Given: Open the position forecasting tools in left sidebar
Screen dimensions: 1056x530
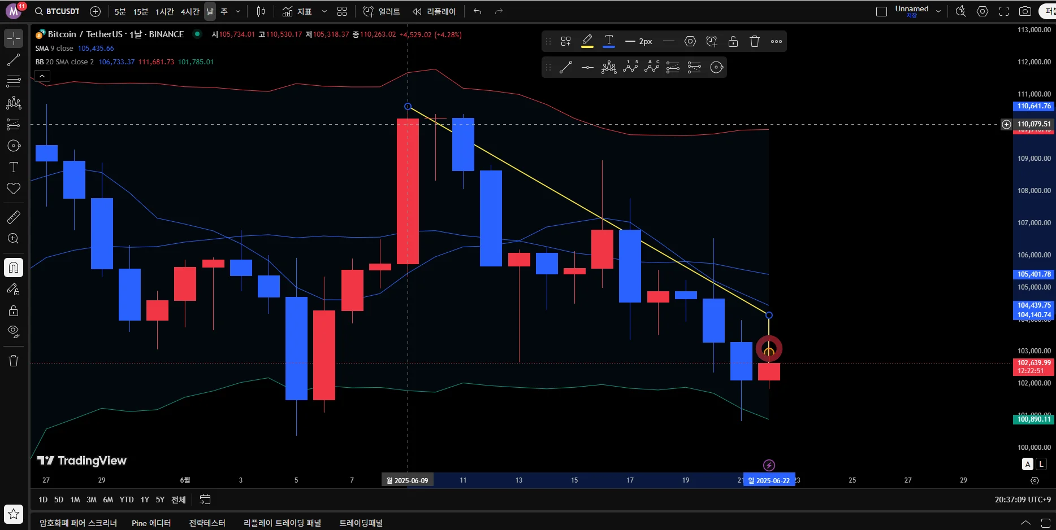Looking at the screenshot, I should point(14,124).
